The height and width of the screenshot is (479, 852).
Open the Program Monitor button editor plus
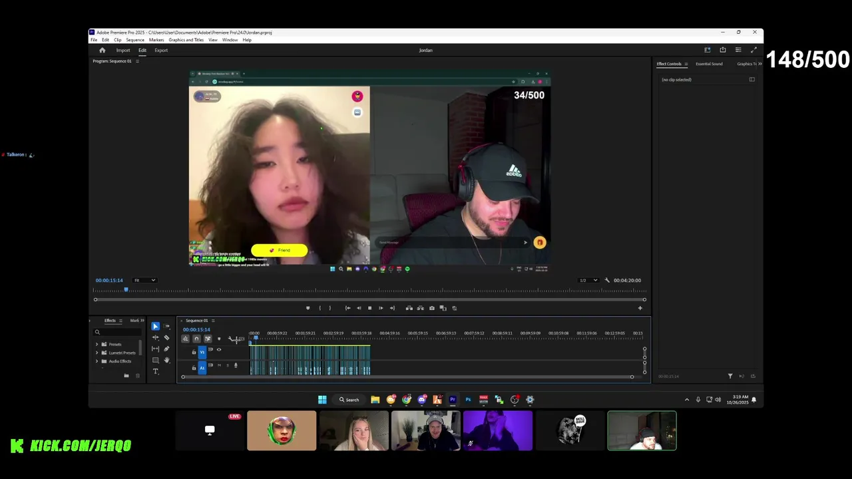640,308
